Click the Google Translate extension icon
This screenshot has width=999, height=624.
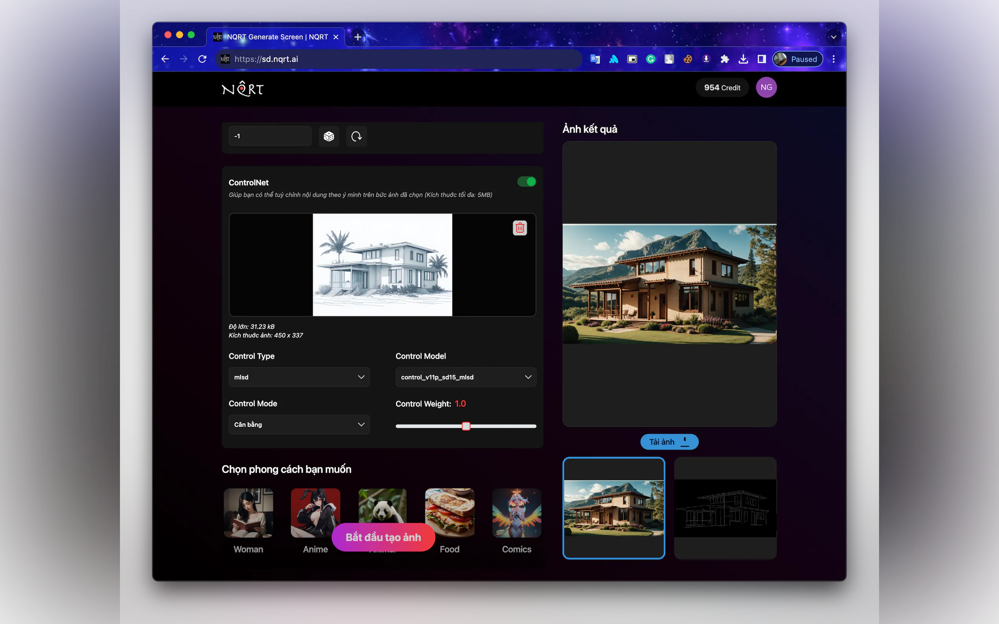(595, 59)
